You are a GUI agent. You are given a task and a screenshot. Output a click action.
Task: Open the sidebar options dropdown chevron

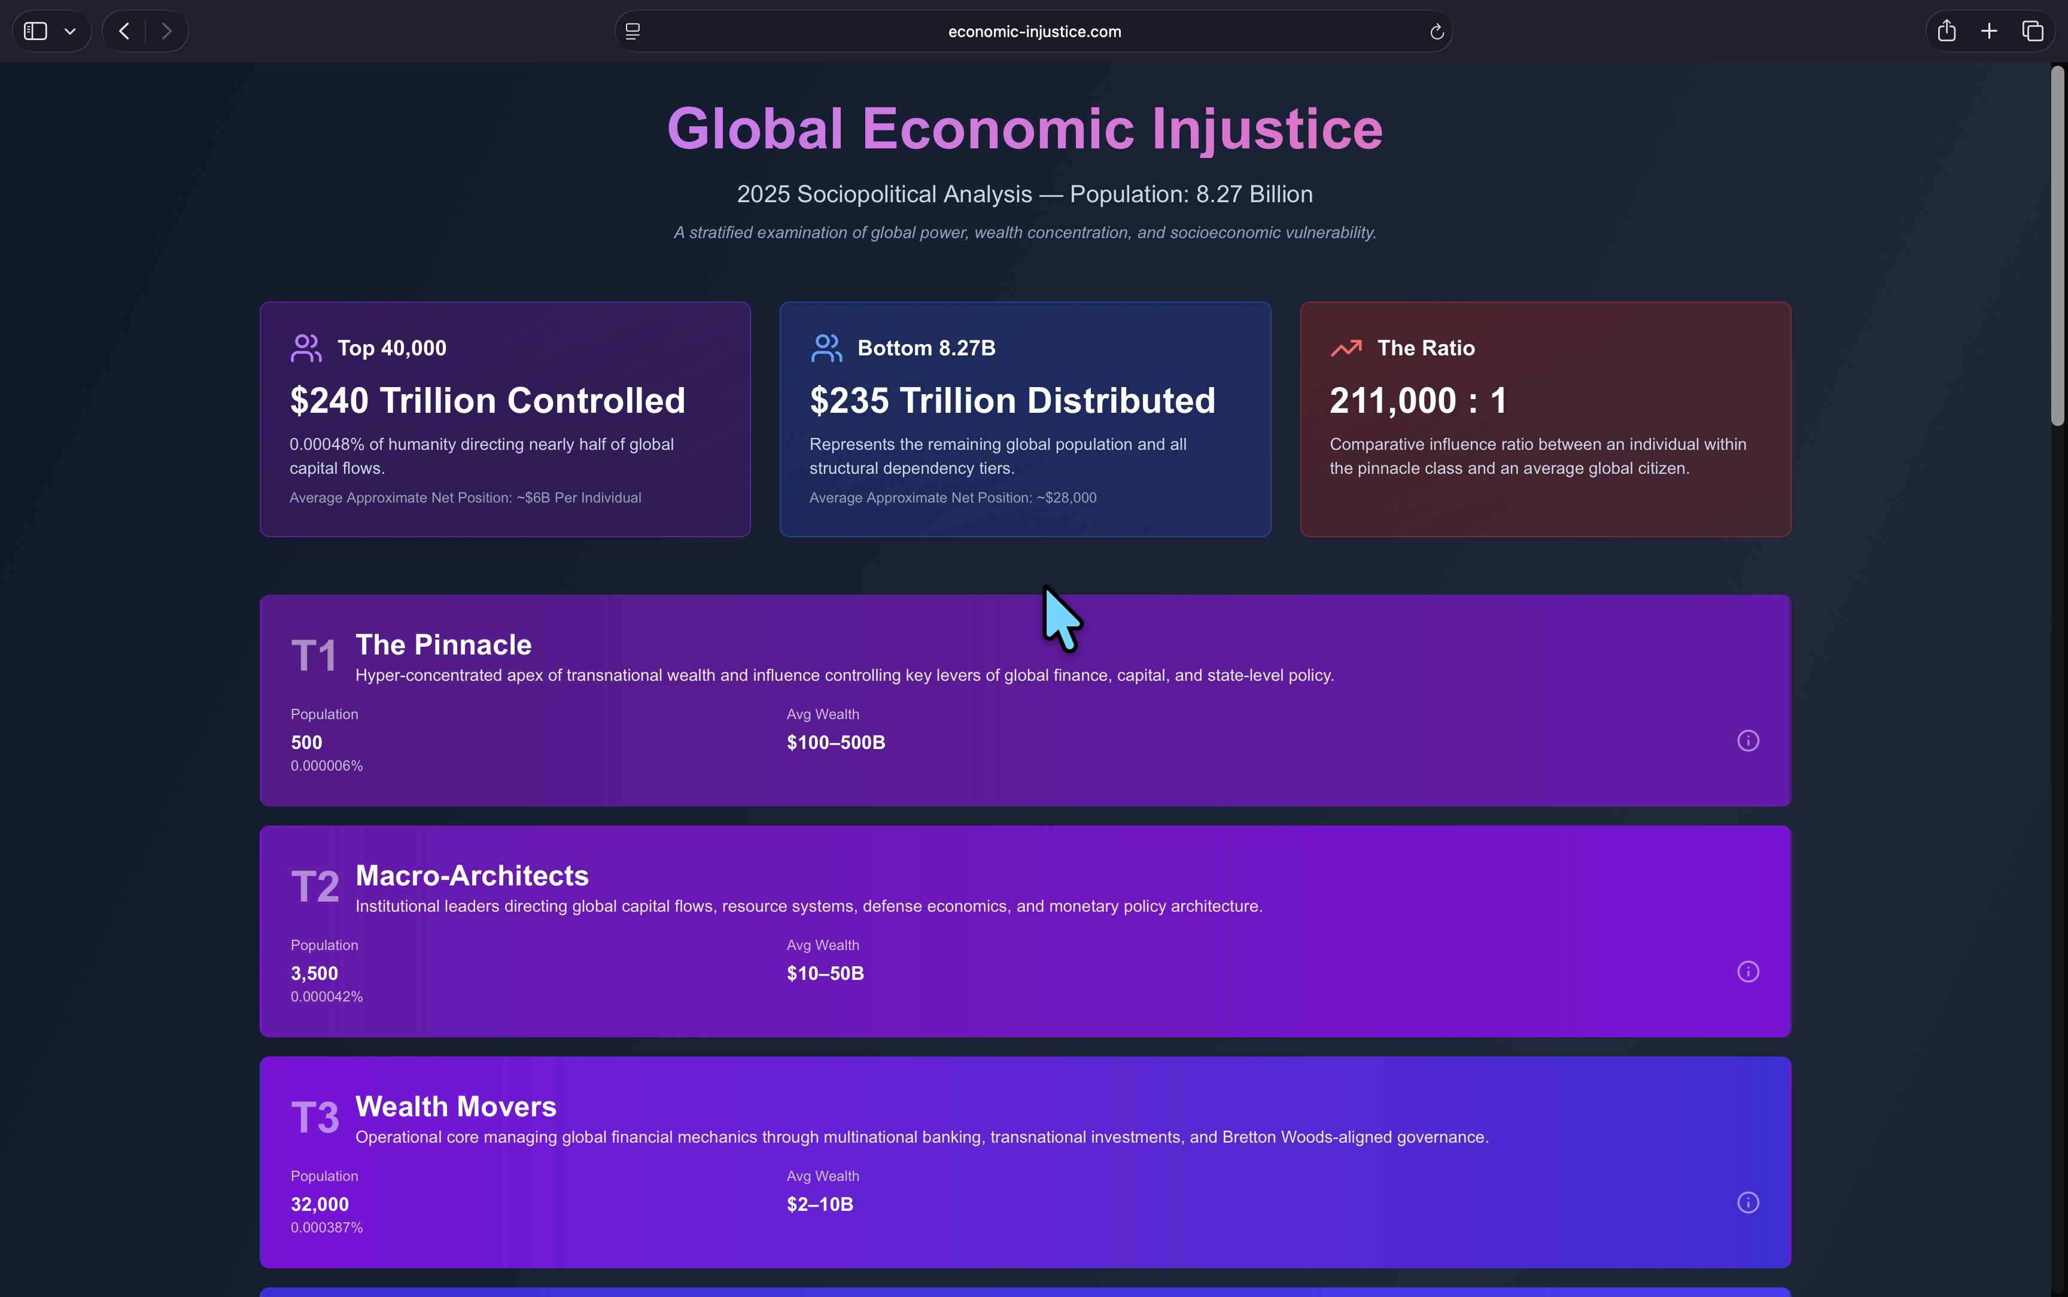(x=71, y=32)
